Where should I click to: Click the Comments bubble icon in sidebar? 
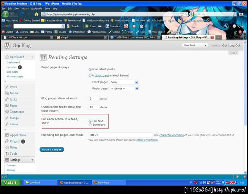(x=7, y=112)
